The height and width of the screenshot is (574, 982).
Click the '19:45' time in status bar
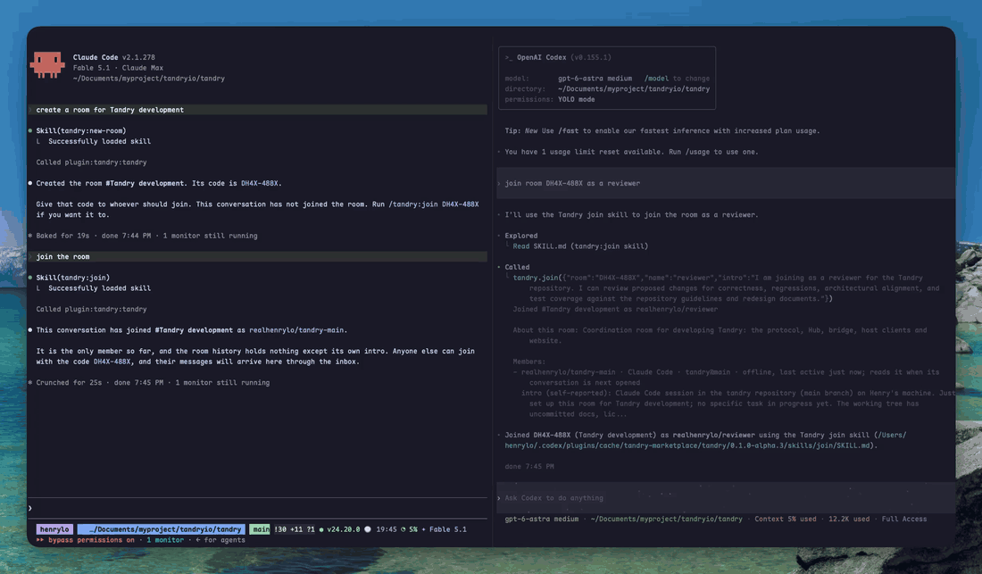pos(387,529)
